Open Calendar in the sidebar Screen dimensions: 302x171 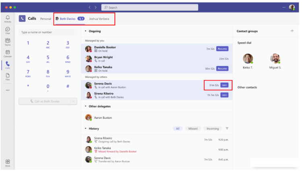8,54
